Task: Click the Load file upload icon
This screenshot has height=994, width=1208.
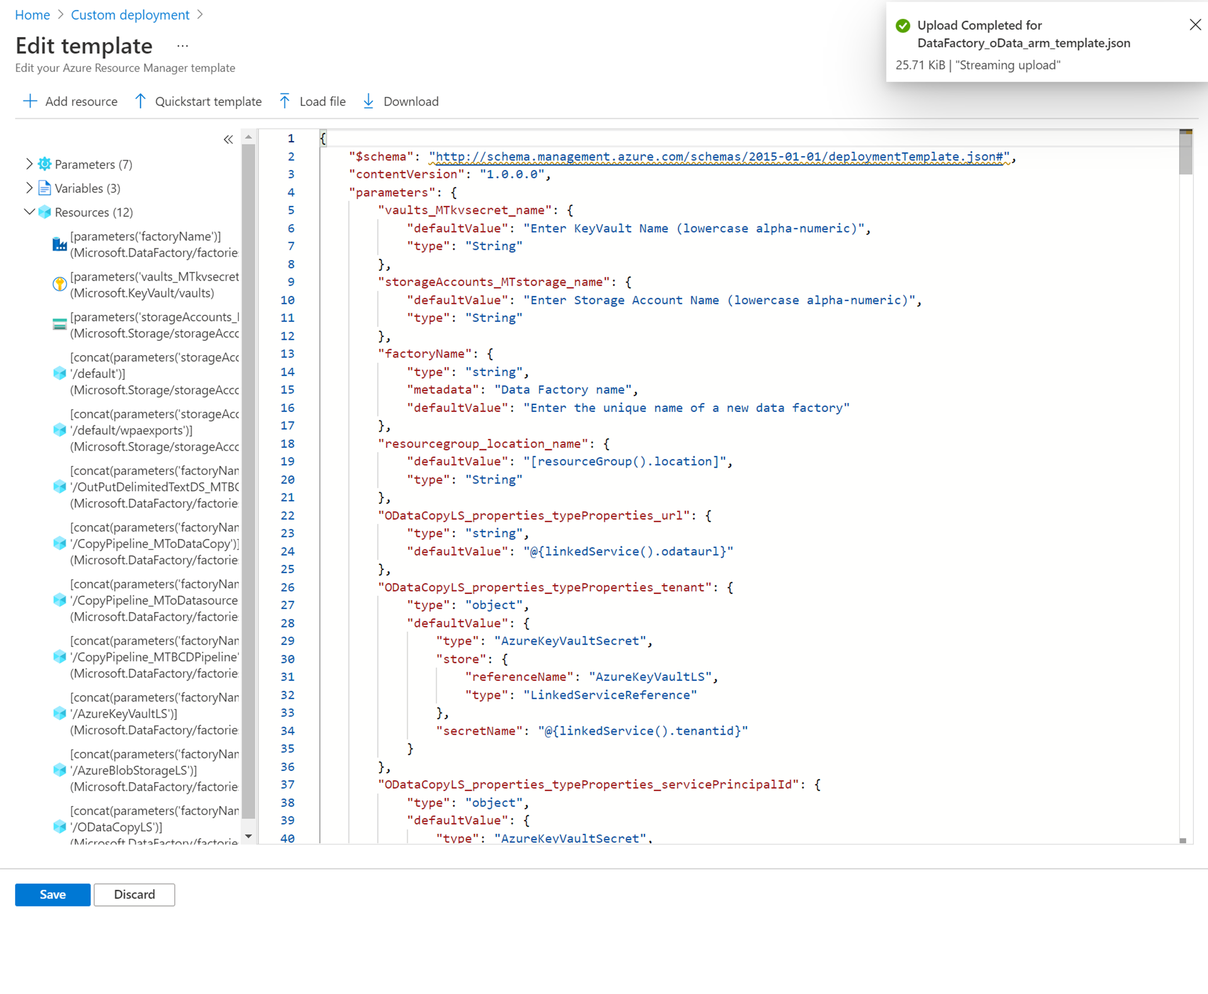Action: coord(284,101)
